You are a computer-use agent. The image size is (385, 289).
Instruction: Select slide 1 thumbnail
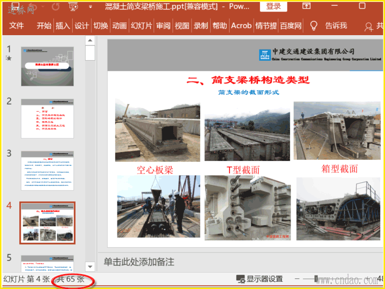[x=47, y=66]
